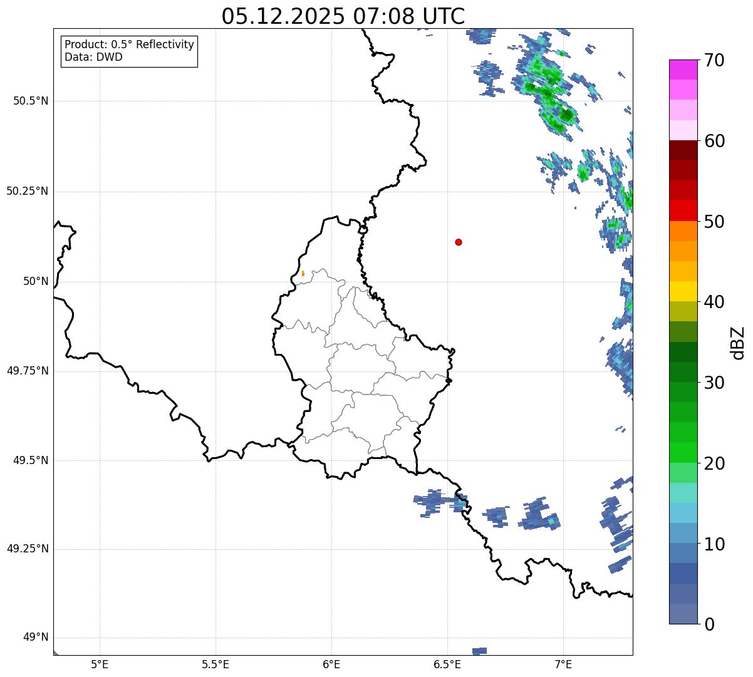The height and width of the screenshot is (677, 753).
Task: Click the 6.5°E longitude label
Action: click(x=447, y=664)
